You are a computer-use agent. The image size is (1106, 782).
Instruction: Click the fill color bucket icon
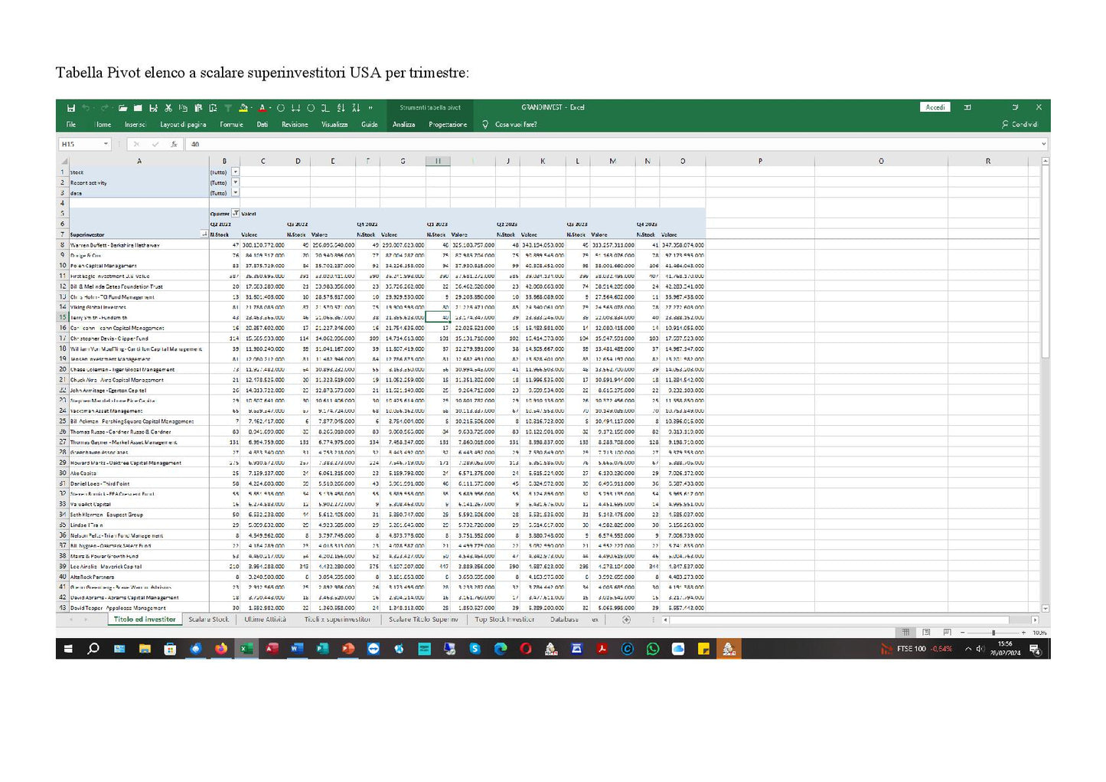[x=243, y=108]
